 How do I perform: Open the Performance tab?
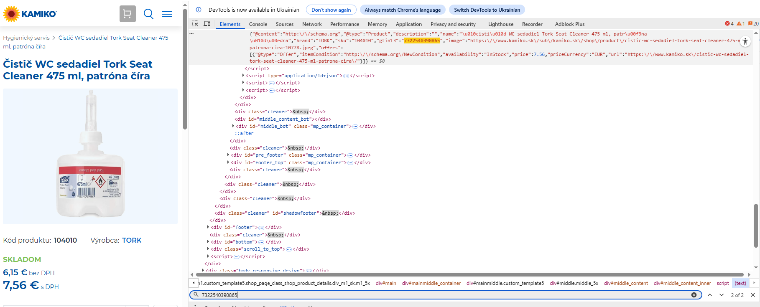344,24
